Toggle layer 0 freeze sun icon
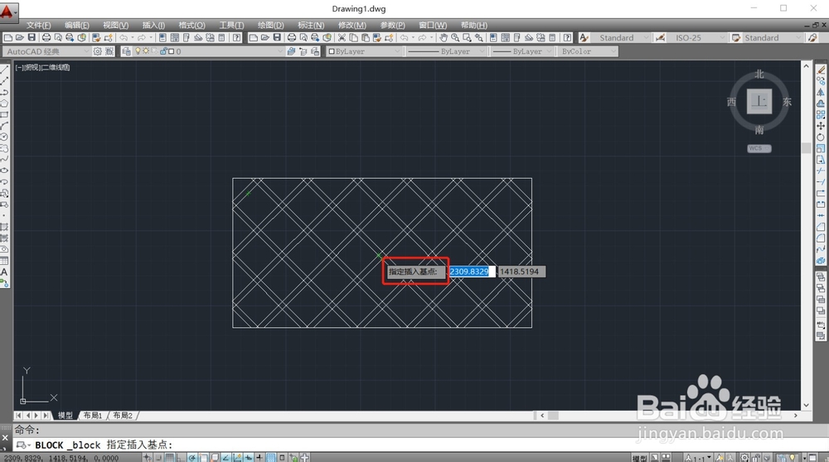The image size is (829, 462). coord(146,51)
